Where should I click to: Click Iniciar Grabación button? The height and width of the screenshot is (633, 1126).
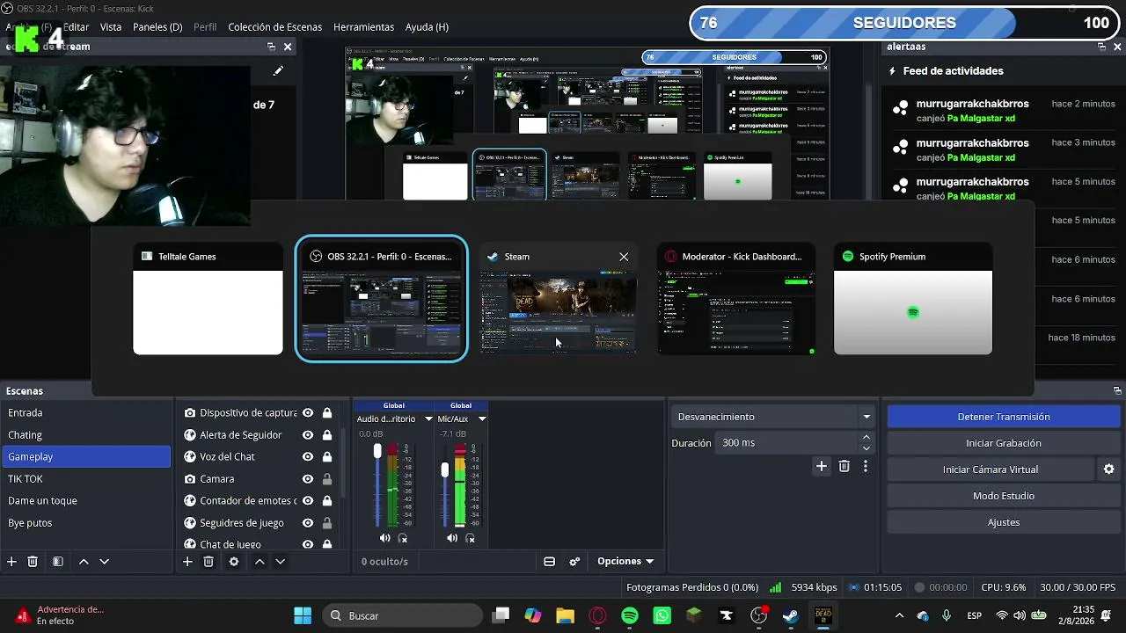1004,443
